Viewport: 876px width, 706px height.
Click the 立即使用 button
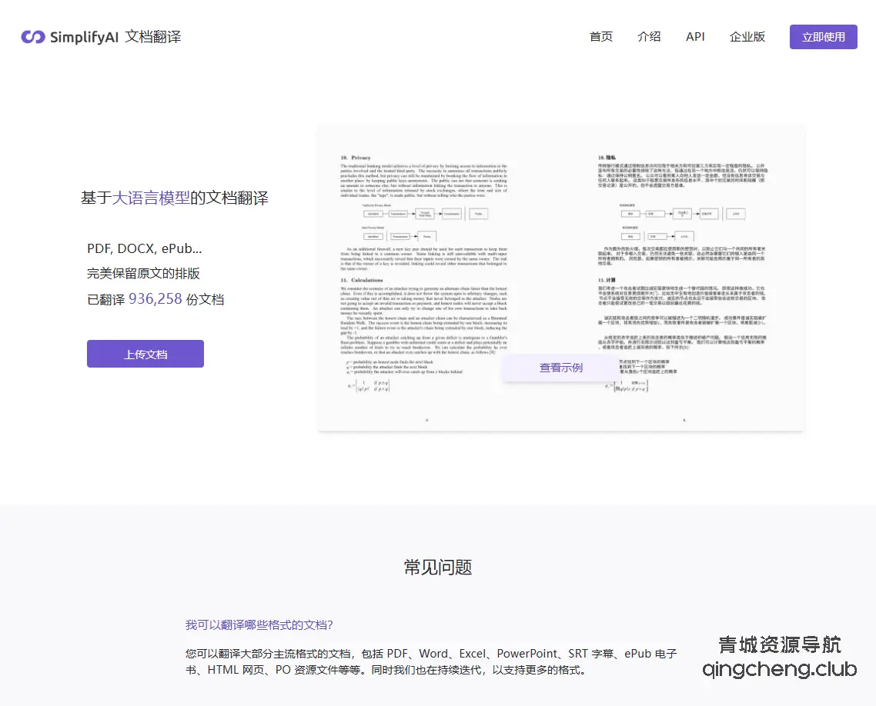pyautogui.click(x=823, y=36)
